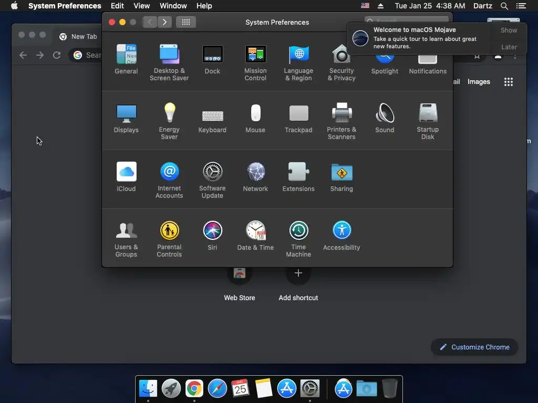Open the Edit menu
Screen dimensions: 538x403
point(117,6)
